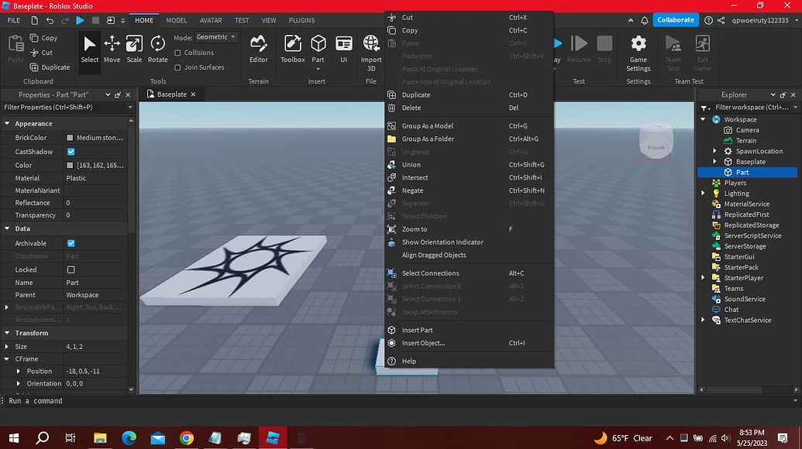The width and height of the screenshot is (802, 449).
Task: Expand Lighting in the Explorer
Action: [x=704, y=193]
